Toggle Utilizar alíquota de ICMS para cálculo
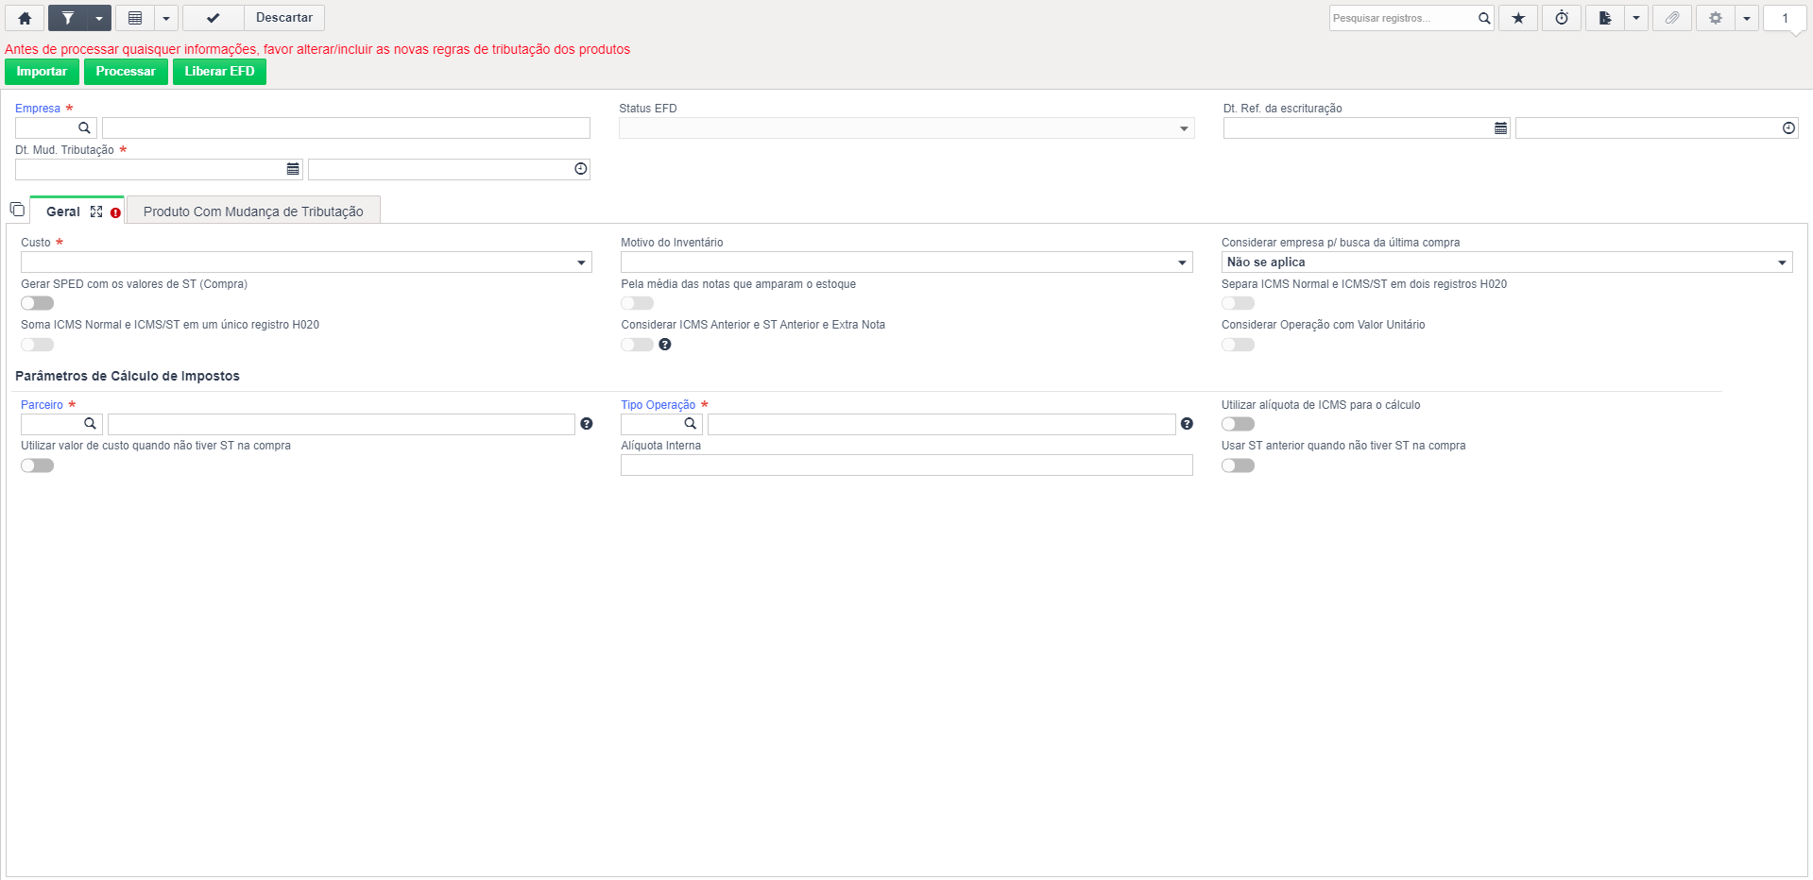The height and width of the screenshot is (880, 1813). coord(1238,424)
